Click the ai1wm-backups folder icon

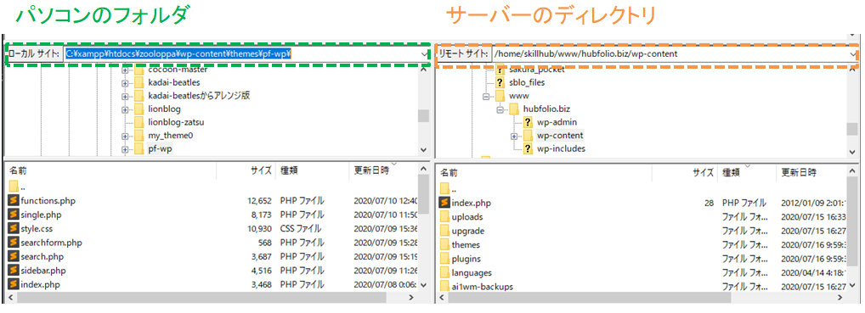click(444, 287)
